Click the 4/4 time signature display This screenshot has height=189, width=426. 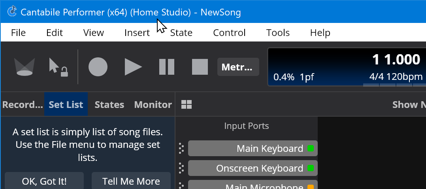tap(377, 77)
